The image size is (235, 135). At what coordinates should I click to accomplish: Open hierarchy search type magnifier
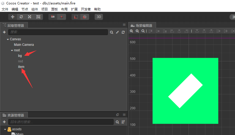click(x=111, y=32)
